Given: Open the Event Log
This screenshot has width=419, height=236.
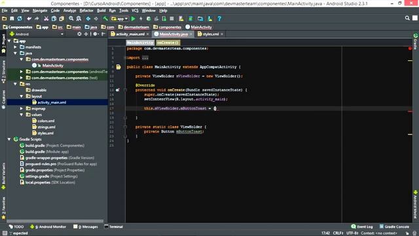Looking at the screenshot, I should 362,227.
